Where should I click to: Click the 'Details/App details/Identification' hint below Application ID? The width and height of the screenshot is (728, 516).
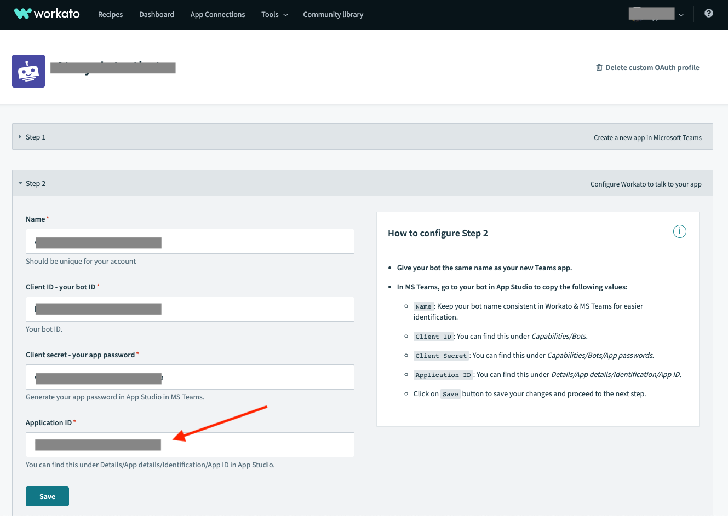click(x=150, y=465)
